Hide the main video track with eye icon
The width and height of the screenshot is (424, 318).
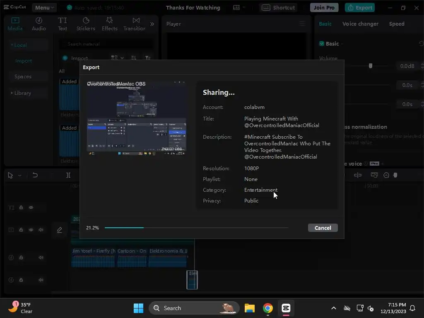click(x=31, y=230)
